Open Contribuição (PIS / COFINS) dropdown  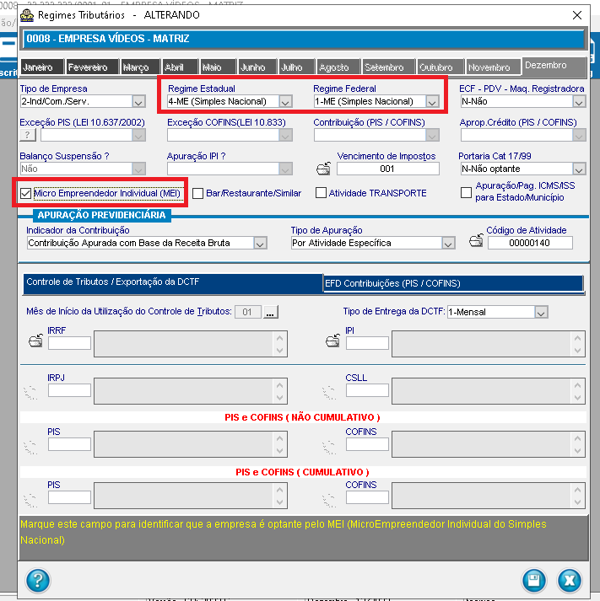coord(432,136)
